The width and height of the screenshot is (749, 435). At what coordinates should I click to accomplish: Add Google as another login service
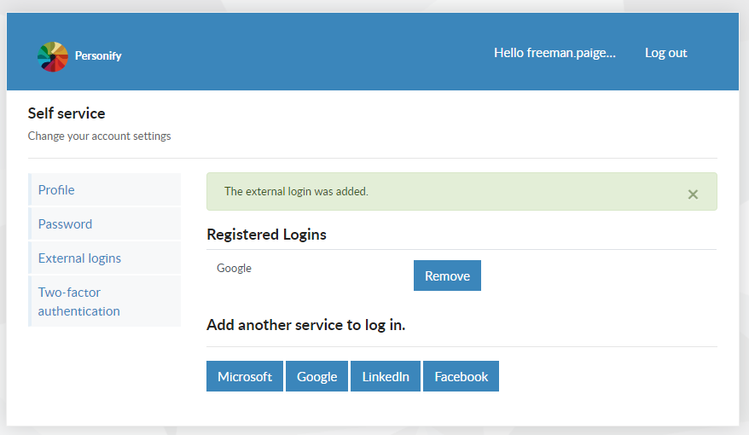coord(316,376)
